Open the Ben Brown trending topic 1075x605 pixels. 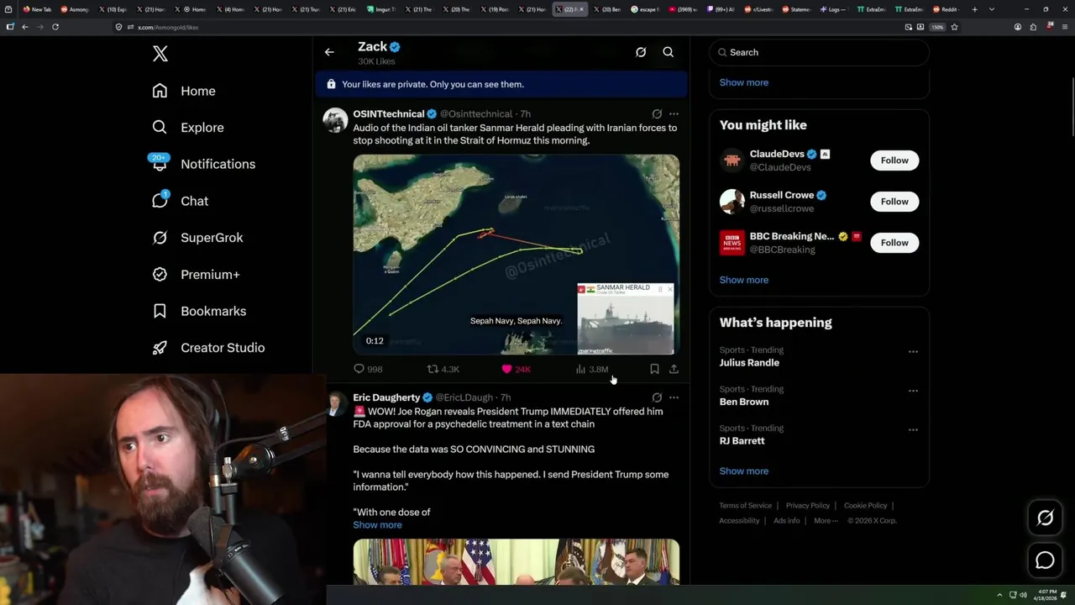pos(743,402)
